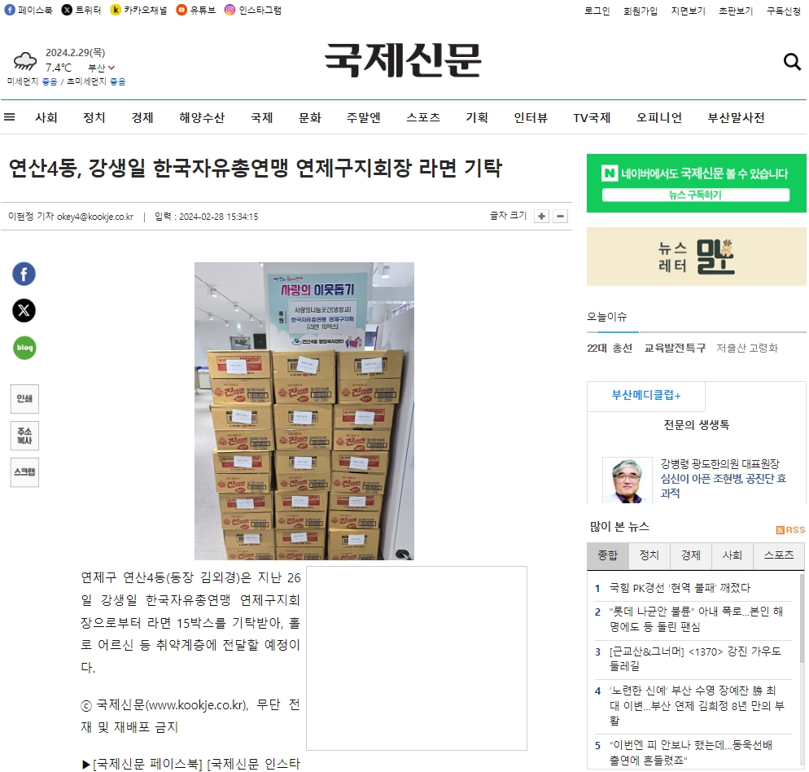Viewport: 809px width, 772px height.
Task: Increase font size with plus button
Action: tap(541, 217)
